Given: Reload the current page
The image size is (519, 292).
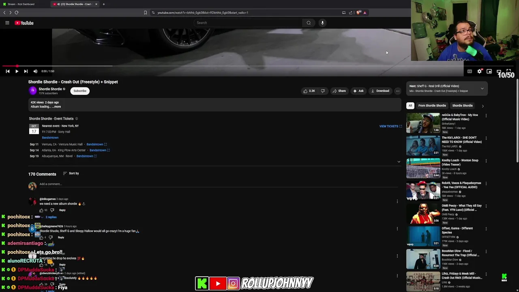Looking at the screenshot, I should pyautogui.click(x=17, y=13).
